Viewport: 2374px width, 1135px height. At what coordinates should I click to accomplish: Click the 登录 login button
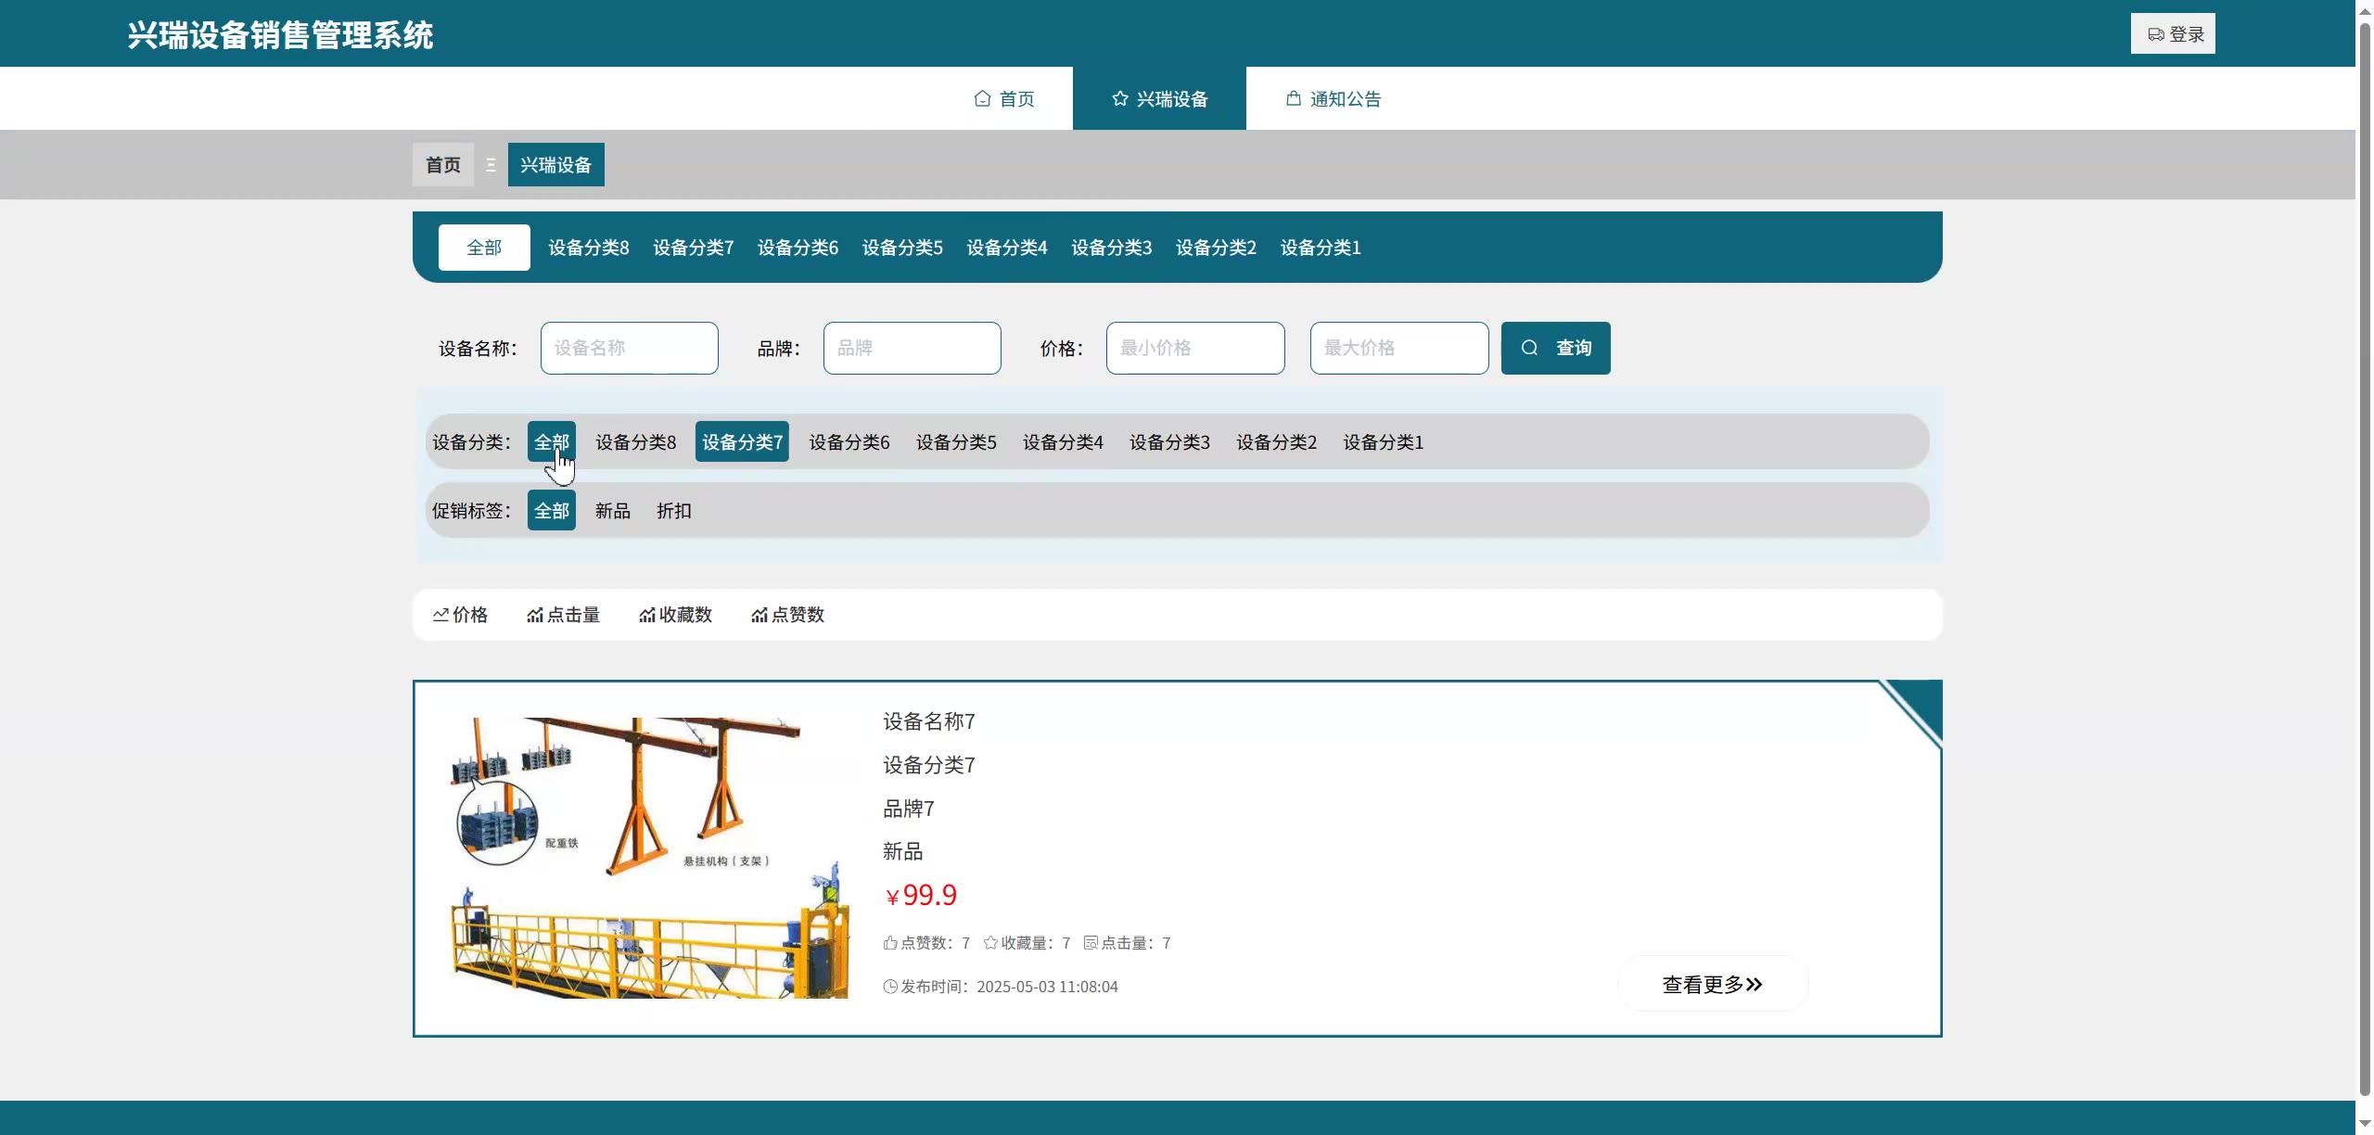(x=2173, y=34)
